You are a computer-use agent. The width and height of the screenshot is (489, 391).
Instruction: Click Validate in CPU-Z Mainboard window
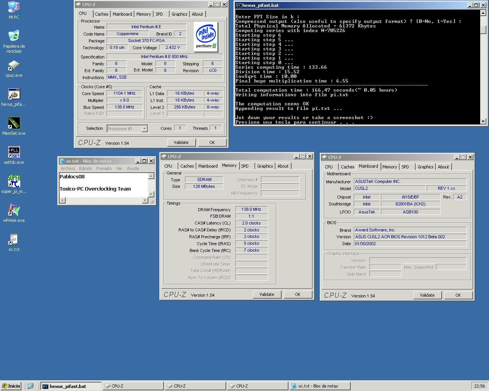pos(427,295)
